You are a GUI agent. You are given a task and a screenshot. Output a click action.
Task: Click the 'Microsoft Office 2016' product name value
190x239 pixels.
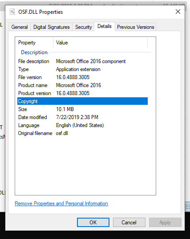[x=78, y=85]
